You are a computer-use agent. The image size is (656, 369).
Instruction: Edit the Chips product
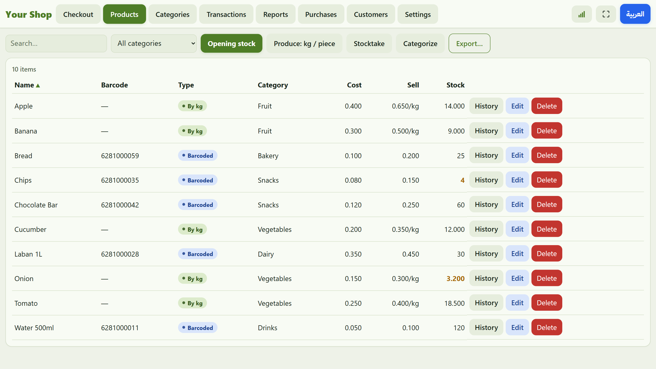[517, 180]
